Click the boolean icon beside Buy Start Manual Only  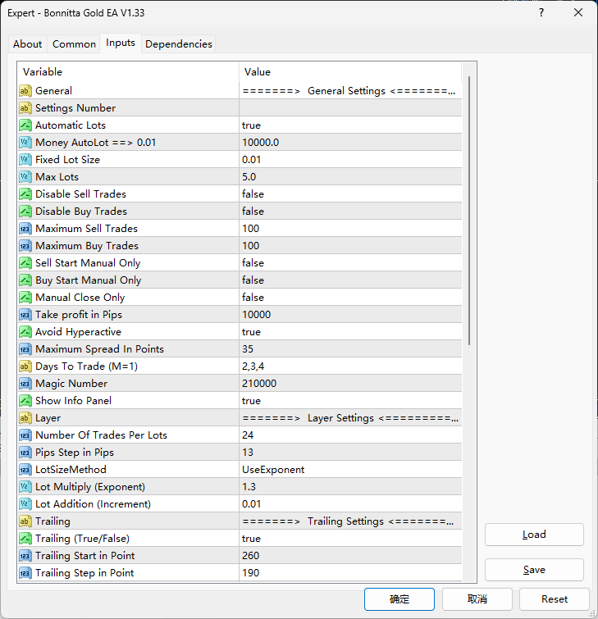tap(25, 280)
